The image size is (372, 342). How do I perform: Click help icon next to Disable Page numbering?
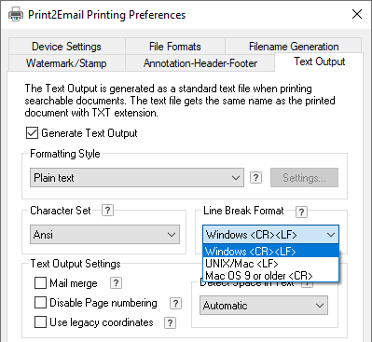click(x=175, y=303)
